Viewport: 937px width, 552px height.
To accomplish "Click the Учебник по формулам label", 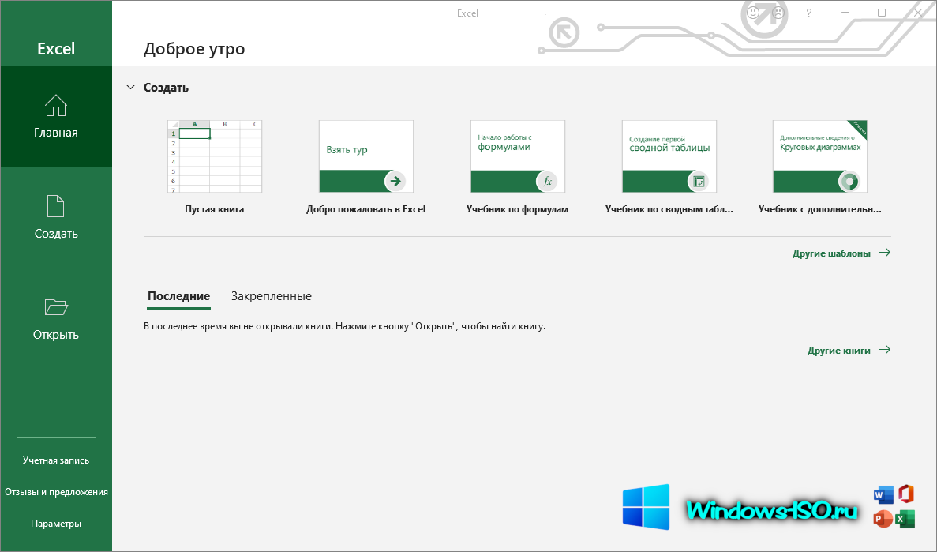I will click(x=518, y=209).
